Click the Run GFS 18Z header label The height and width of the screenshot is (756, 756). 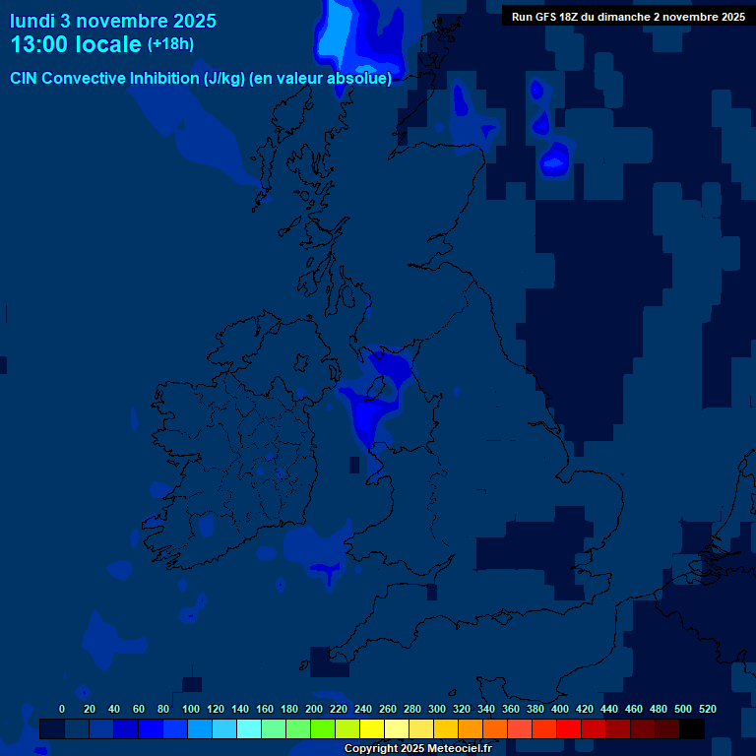[627, 17]
